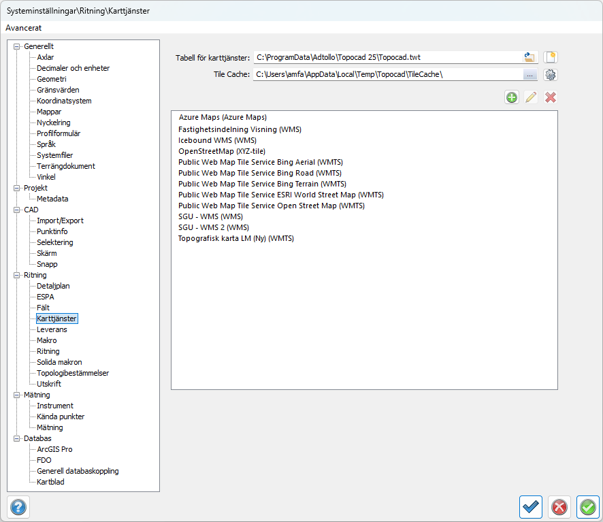Open folder browse icon for Topocad.twt

(529, 57)
